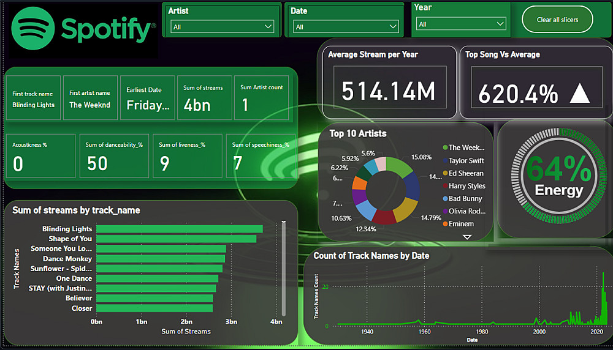613x350 pixels.
Task: Click the Sum of liveness_% card
Action: click(x=188, y=156)
